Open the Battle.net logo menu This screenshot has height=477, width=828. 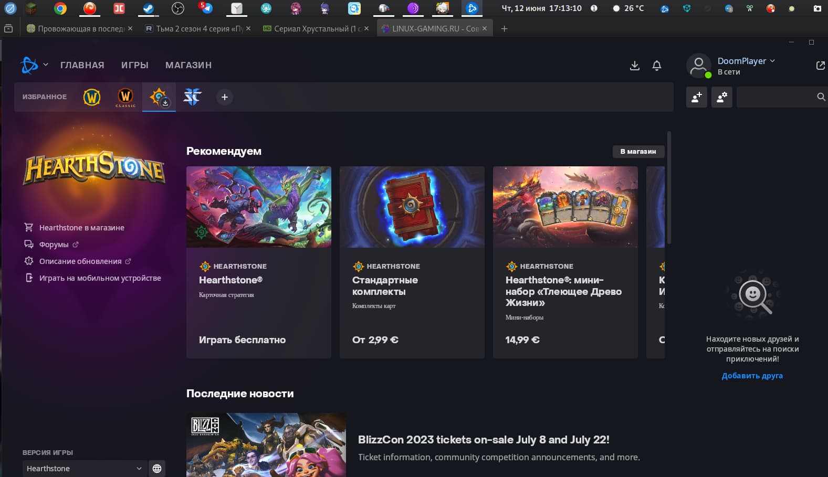click(29, 65)
